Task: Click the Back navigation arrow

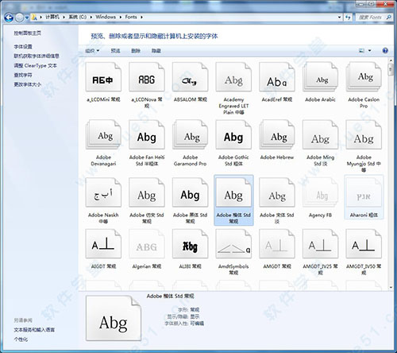Action: click(9, 17)
